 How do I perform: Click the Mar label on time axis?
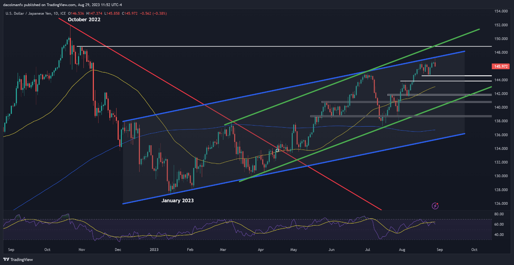[223, 249]
